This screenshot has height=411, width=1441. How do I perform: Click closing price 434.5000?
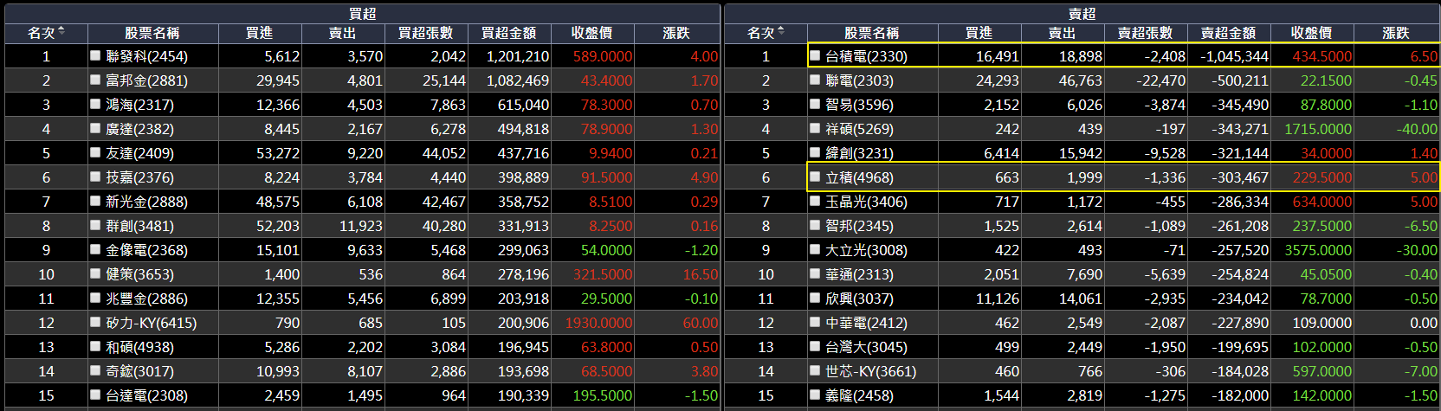click(1322, 56)
